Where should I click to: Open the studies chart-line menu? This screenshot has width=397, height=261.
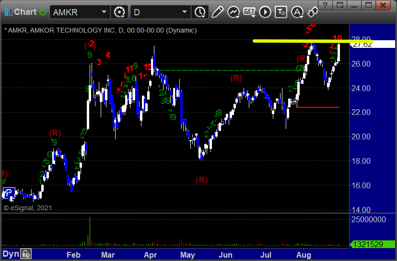234,12
